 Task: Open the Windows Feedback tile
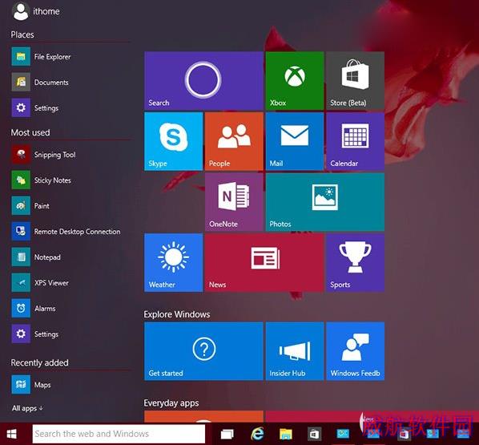click(x=356, y=351)
